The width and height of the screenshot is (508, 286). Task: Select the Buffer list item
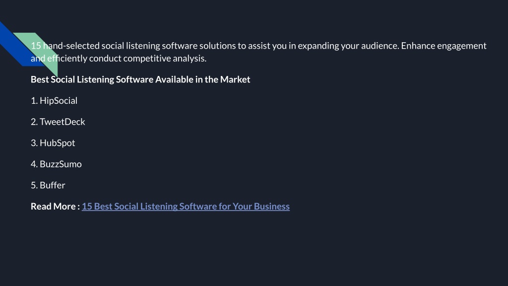pos(48,185)
